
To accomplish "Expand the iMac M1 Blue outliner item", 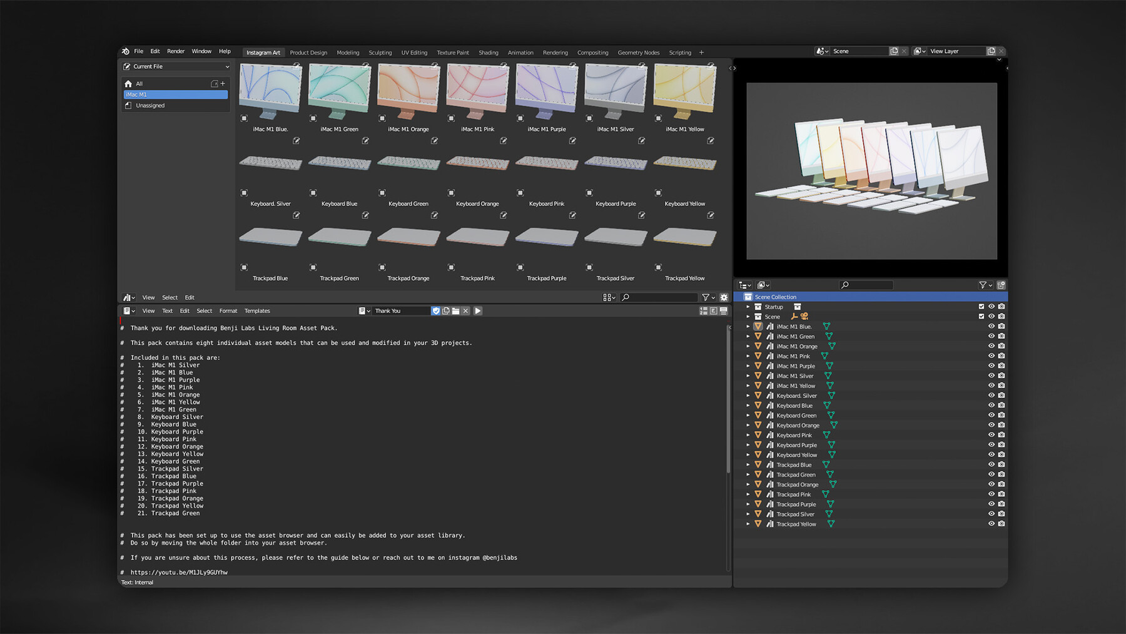I will coord(748,326).
